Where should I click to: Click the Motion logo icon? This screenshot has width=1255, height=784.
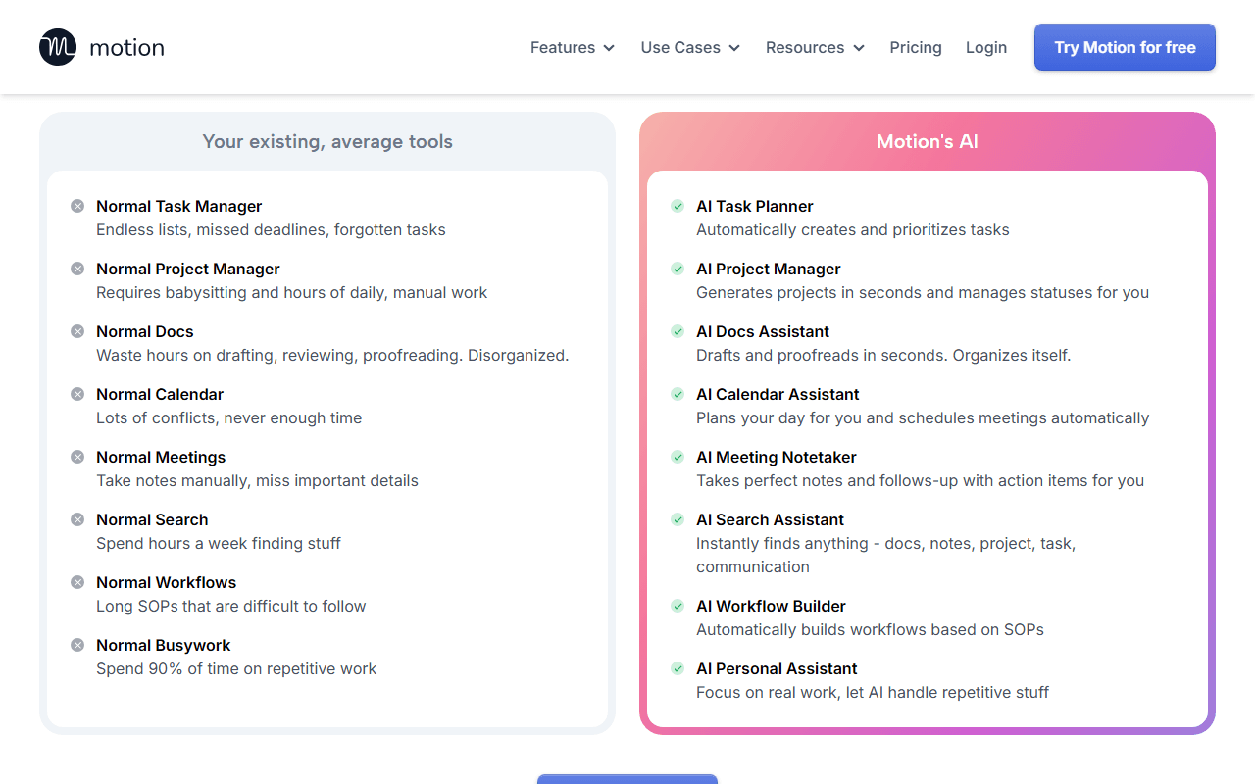58,47
